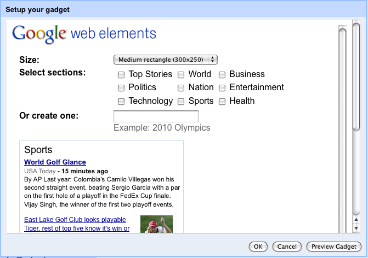Toggle the Nation checkbox
368x258 pixels.
(x=180, y=87)
